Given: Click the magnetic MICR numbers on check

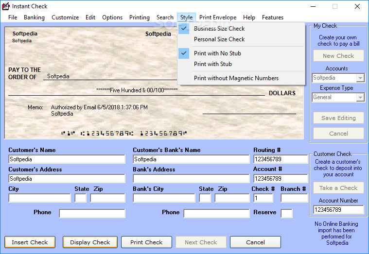Looking at the screenshot, I should tap(124, 134).
